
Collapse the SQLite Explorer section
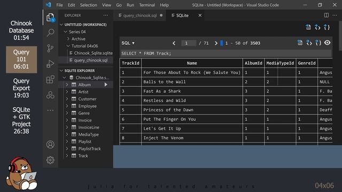pos(61,70)
